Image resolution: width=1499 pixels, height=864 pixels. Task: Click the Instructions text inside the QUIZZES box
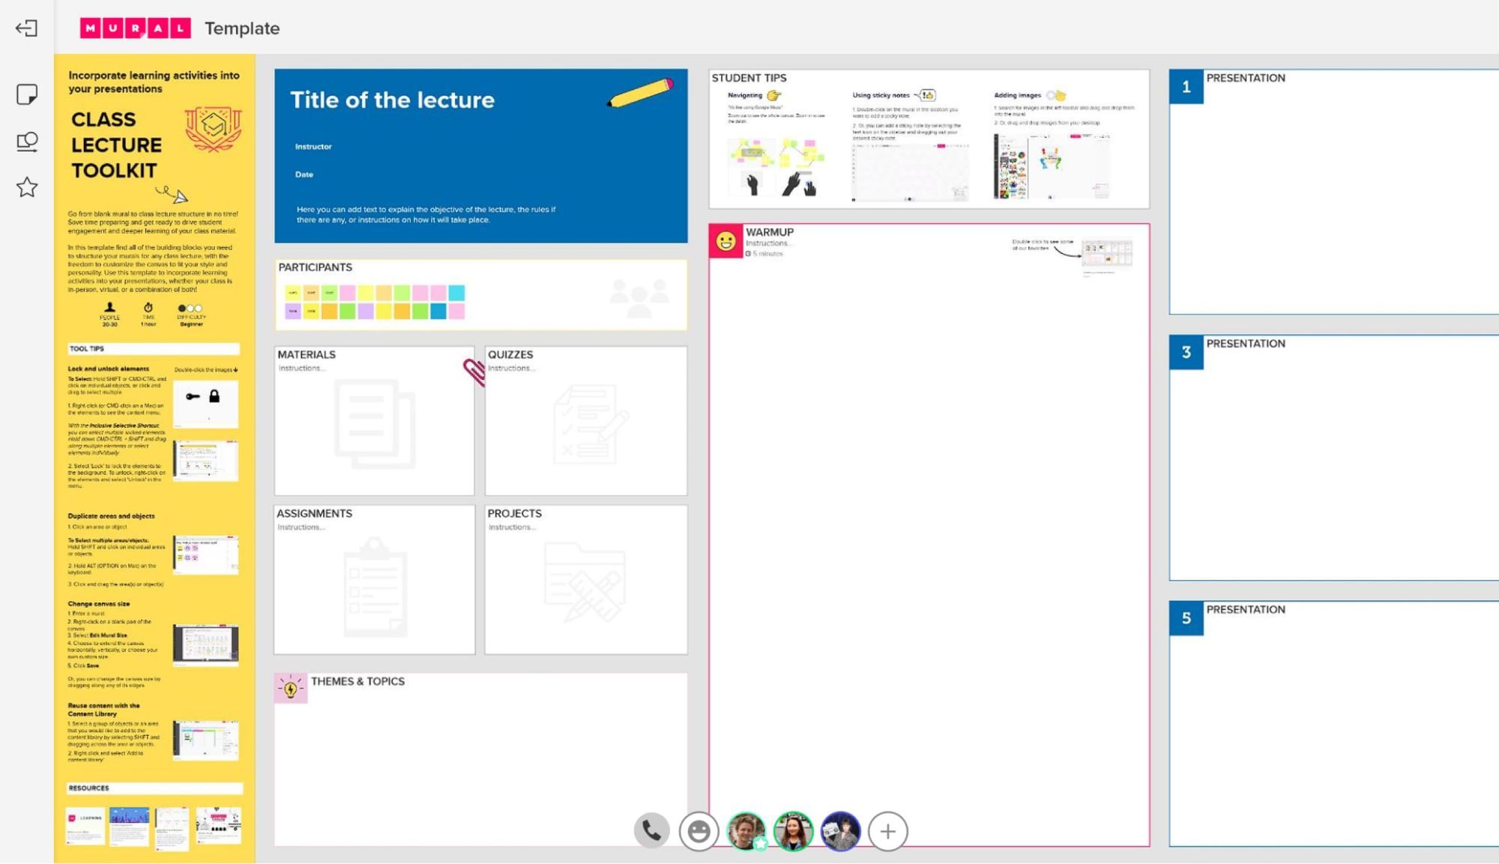[512, 368]
